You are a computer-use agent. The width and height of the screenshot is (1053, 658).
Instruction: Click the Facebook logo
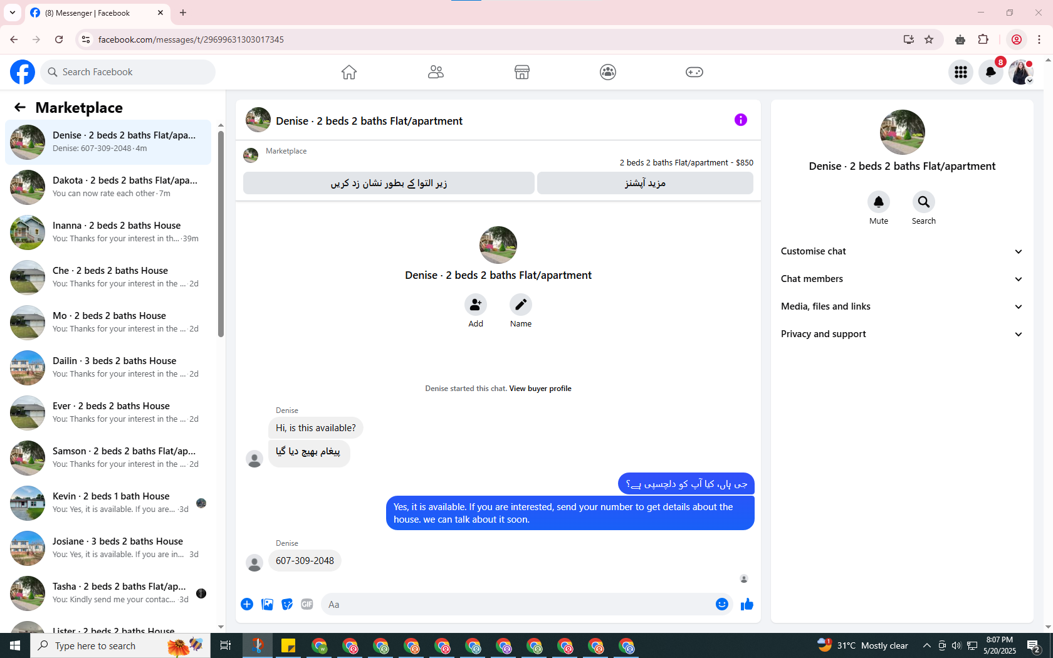coord(23,72)
